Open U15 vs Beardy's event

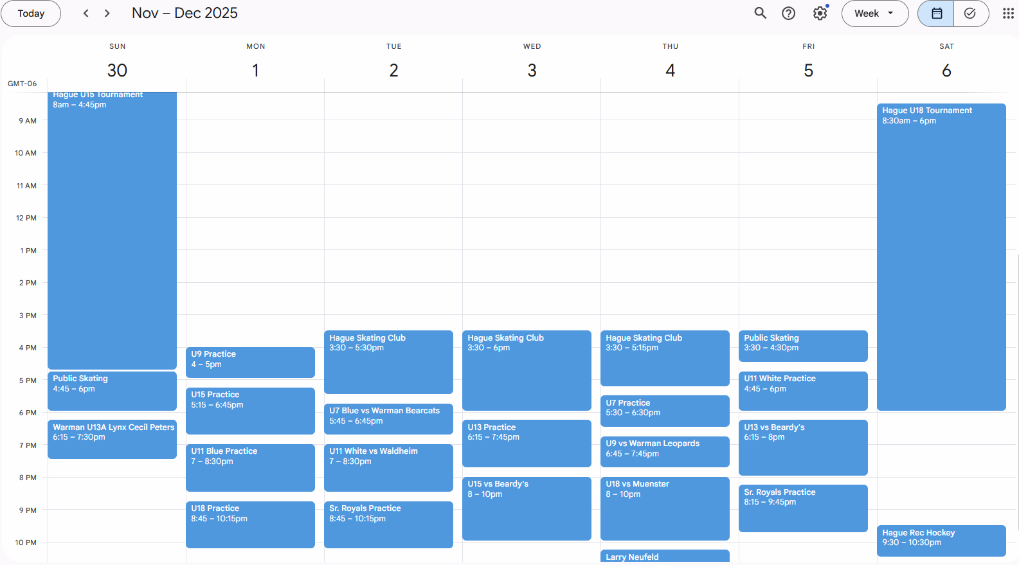click(x=527, y=508)
